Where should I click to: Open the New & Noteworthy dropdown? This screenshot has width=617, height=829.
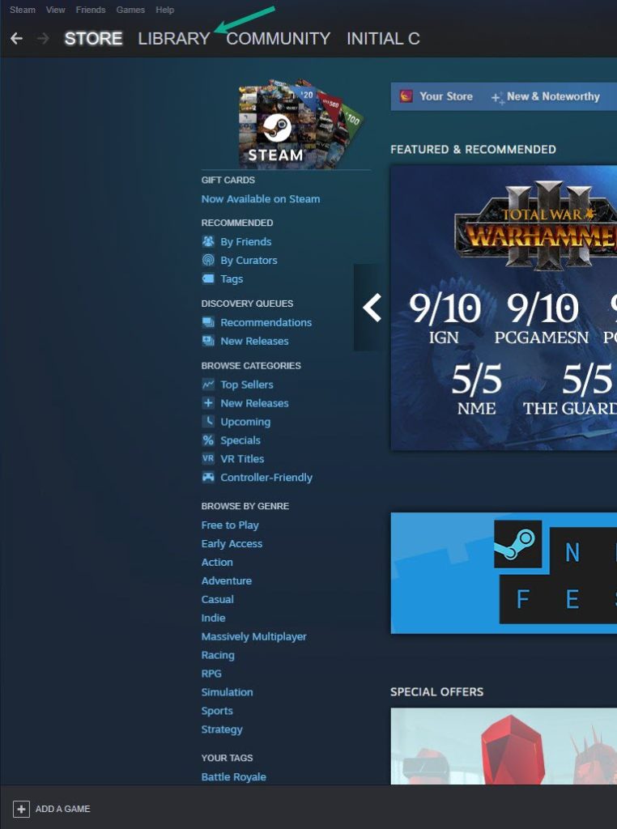[553, 96]
